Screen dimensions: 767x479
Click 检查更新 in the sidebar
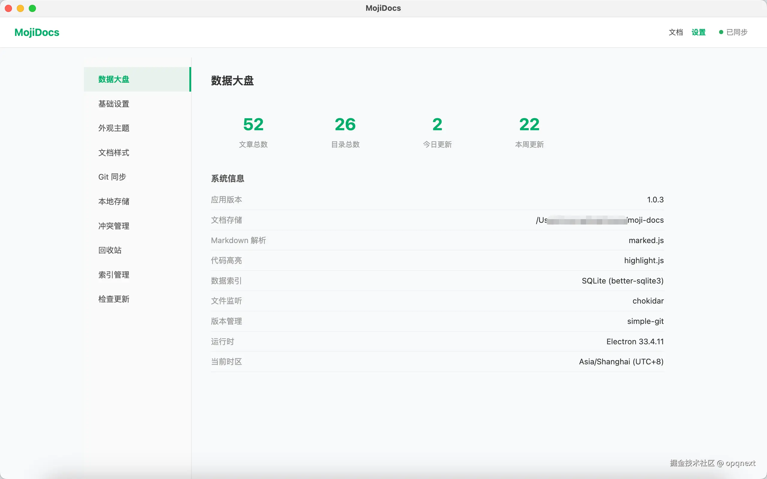click(114, 299)
